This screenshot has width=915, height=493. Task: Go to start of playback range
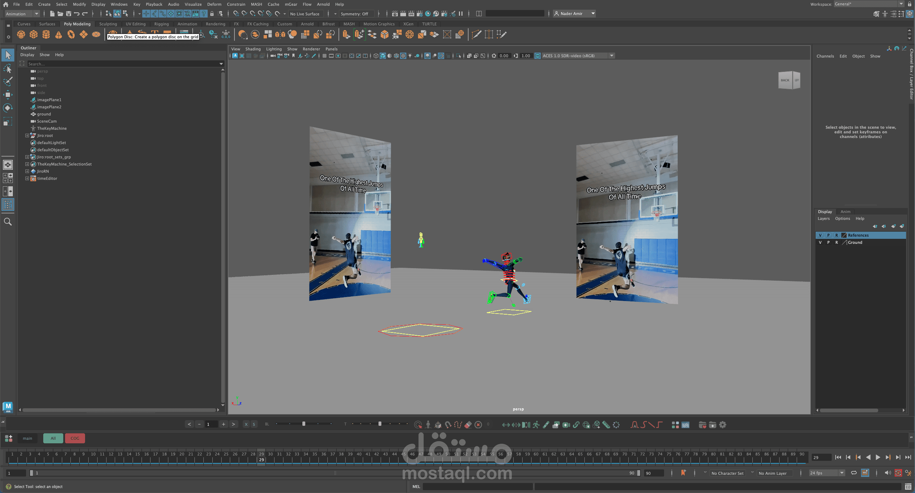click(x=838, y=457)
